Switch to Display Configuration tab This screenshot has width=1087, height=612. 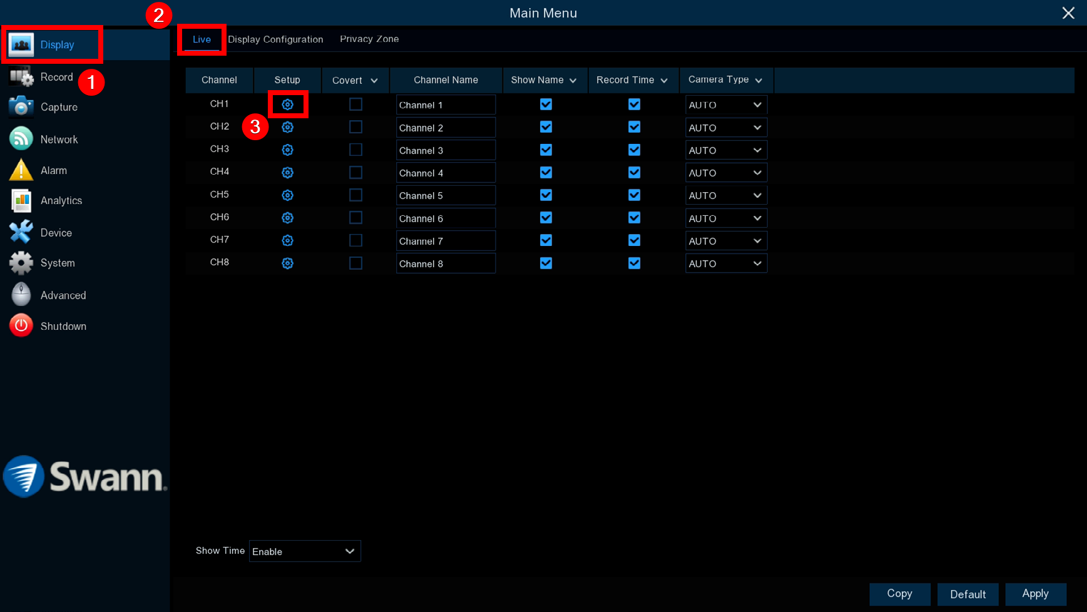point(275,39)
